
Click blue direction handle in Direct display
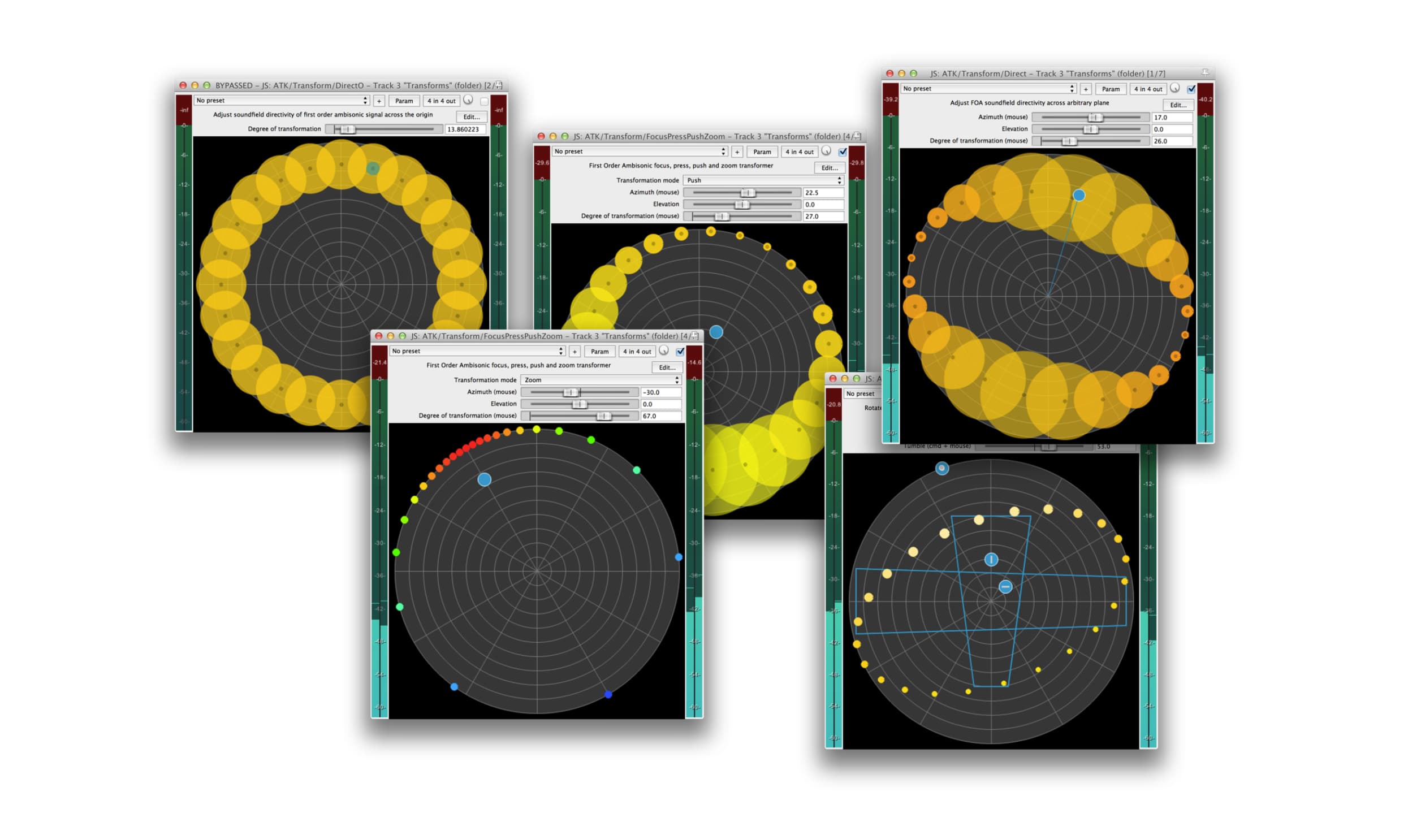point(1079,195)
